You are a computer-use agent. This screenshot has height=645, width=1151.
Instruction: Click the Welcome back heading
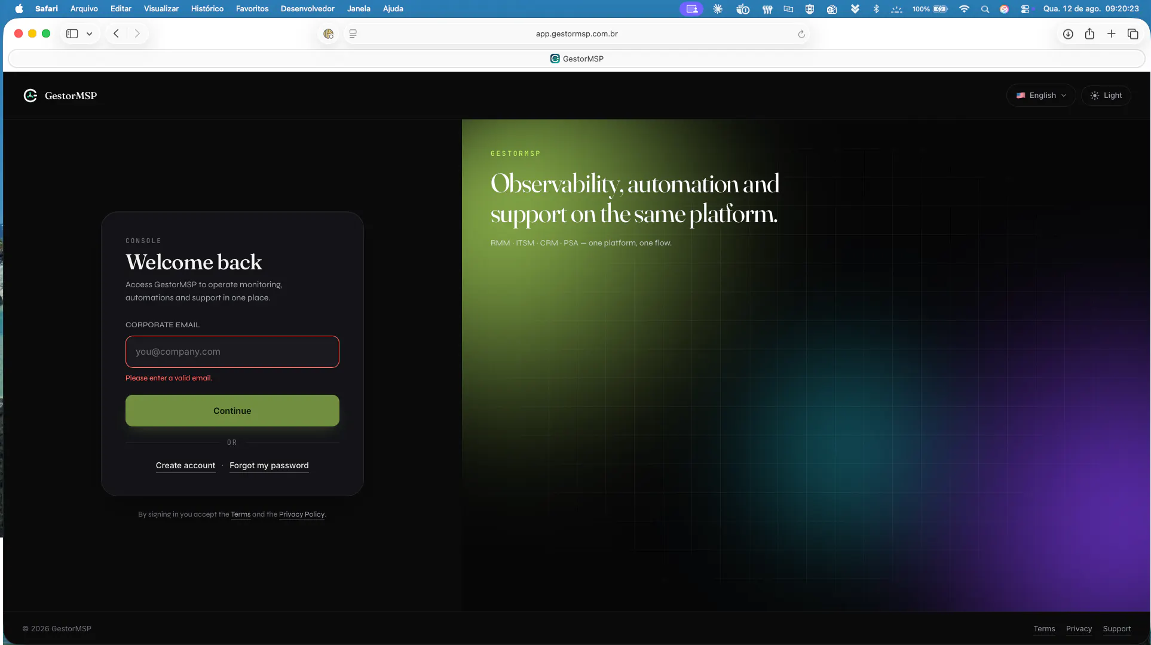click(x=194, y=262)
